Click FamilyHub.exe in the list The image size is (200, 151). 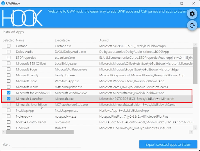65,75
